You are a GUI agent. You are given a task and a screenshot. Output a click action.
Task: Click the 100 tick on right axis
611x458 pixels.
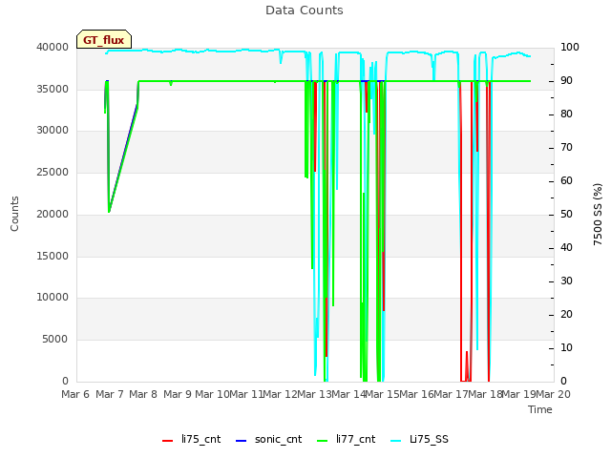pos(570,48)
